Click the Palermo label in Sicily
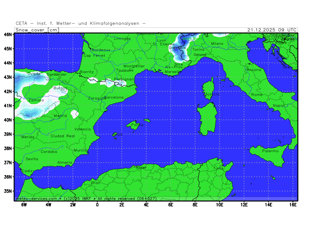Screen dimensions: 312x234 click(270, 151)
